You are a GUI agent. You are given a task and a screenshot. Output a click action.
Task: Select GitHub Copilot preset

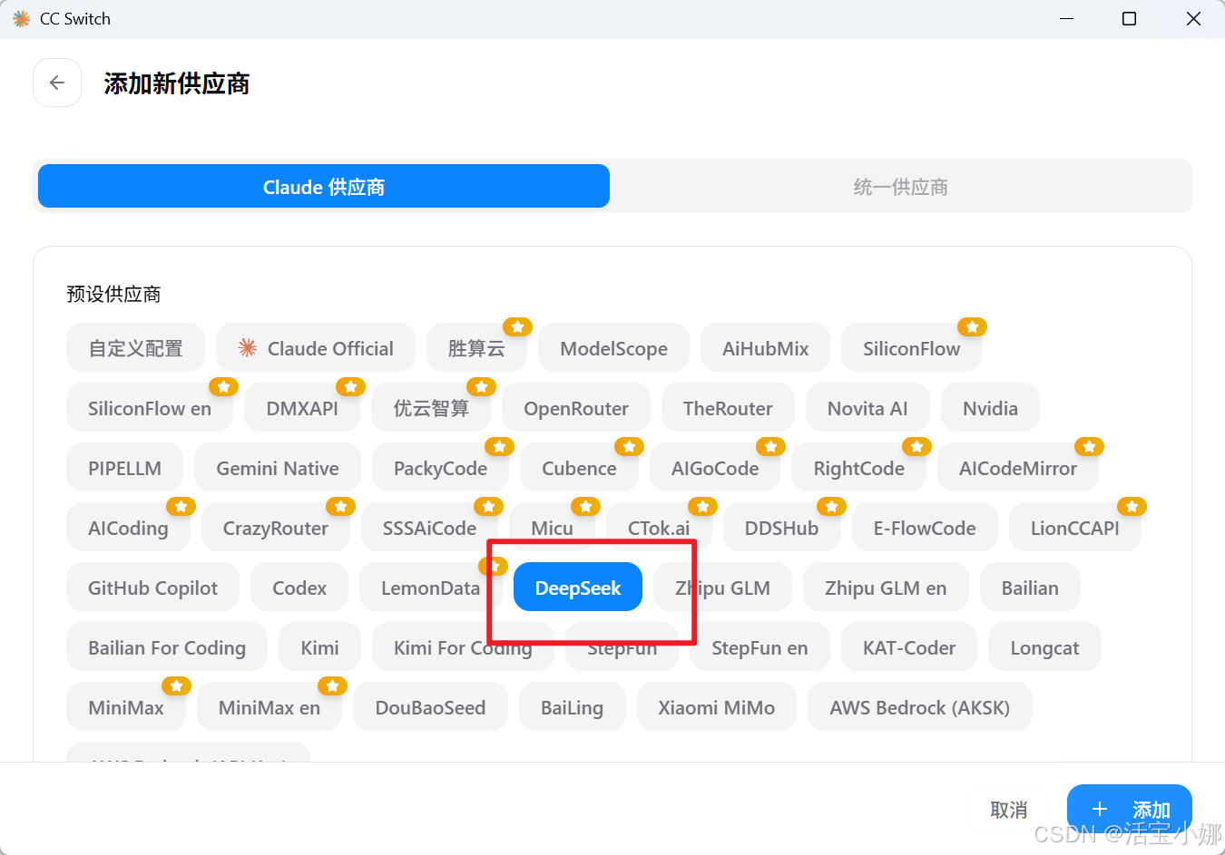click(152, 588)
